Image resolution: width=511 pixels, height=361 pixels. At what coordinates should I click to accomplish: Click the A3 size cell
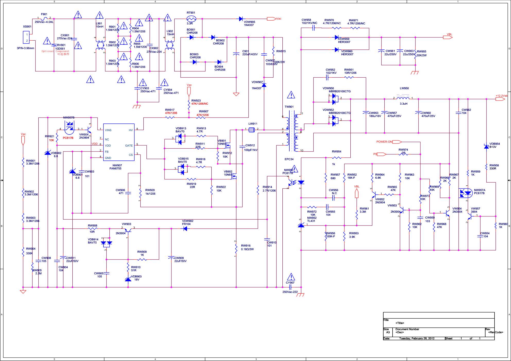tap(388, 332)
